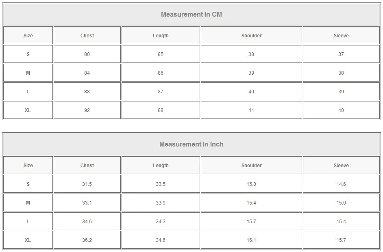The image size is (383, 252).
Task: Click the chest value 31.5 in the Inch table
Action: 87,184
